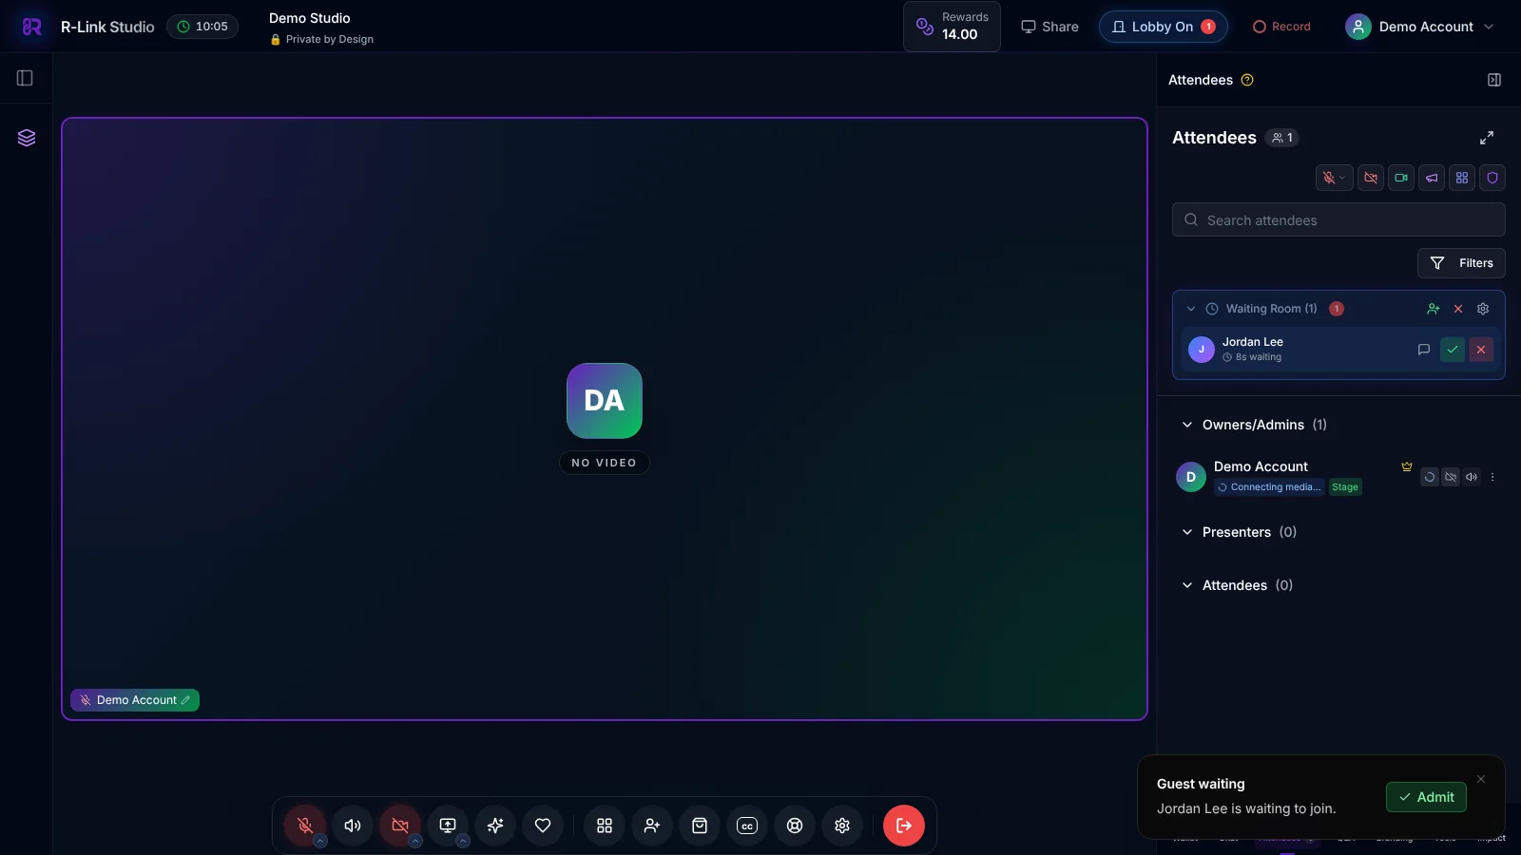This screenshot has height=855, width=1521.
Task: Open camera options arrow in bottom toolbar
Action: [x=415, y=841]
